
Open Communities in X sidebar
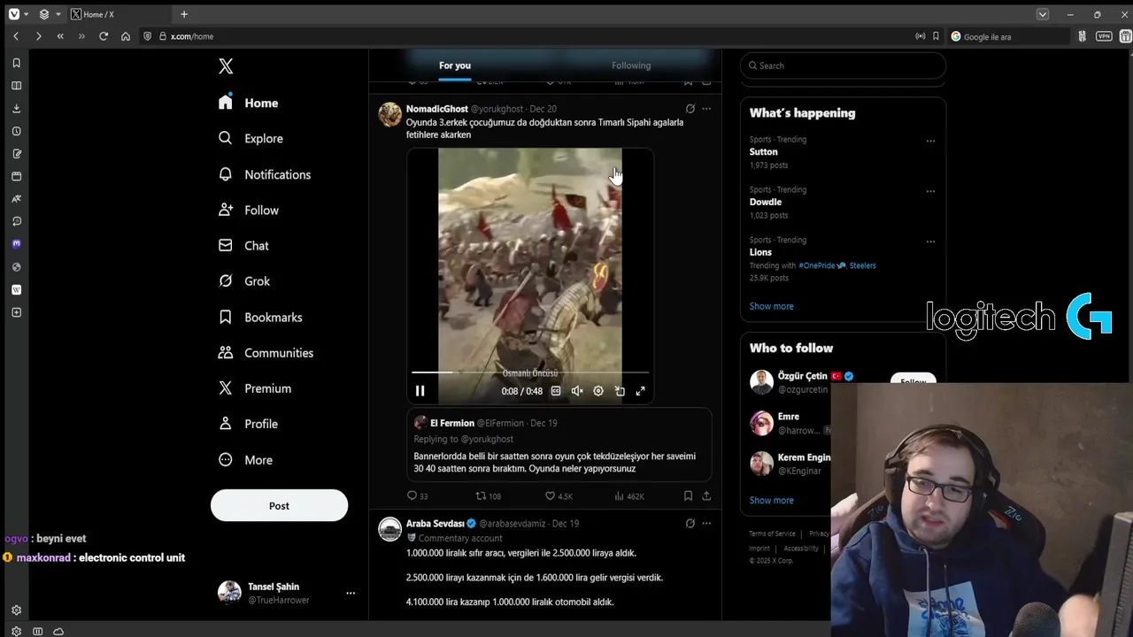point(266,353)
